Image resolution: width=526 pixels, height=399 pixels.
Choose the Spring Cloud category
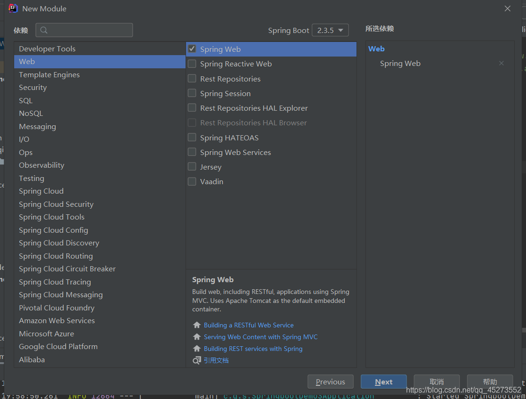(100, 191)
